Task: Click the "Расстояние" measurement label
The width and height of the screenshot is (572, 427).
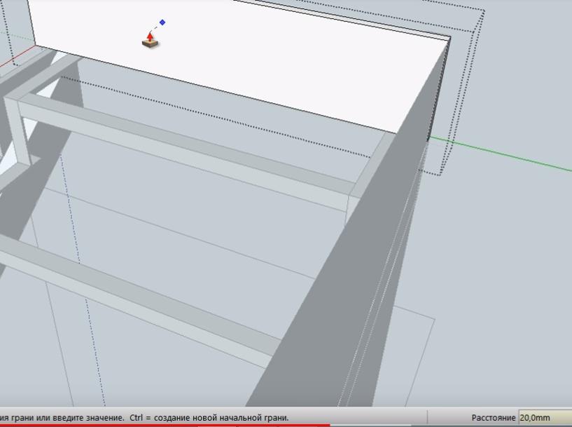Action: [493, 417]
